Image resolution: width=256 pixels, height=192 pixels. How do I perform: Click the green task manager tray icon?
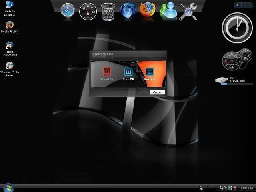230,188
